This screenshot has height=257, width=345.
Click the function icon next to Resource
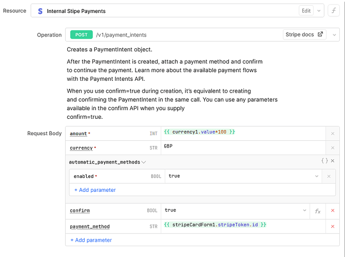click(x=334, y=11)
